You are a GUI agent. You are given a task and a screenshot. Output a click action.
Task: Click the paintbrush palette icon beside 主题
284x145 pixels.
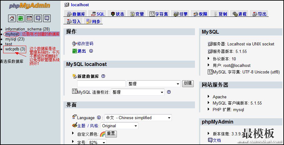pyautogui.click(x=75, y=125)
